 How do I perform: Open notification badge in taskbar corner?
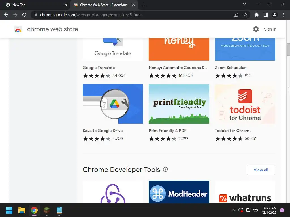point(282,210)
